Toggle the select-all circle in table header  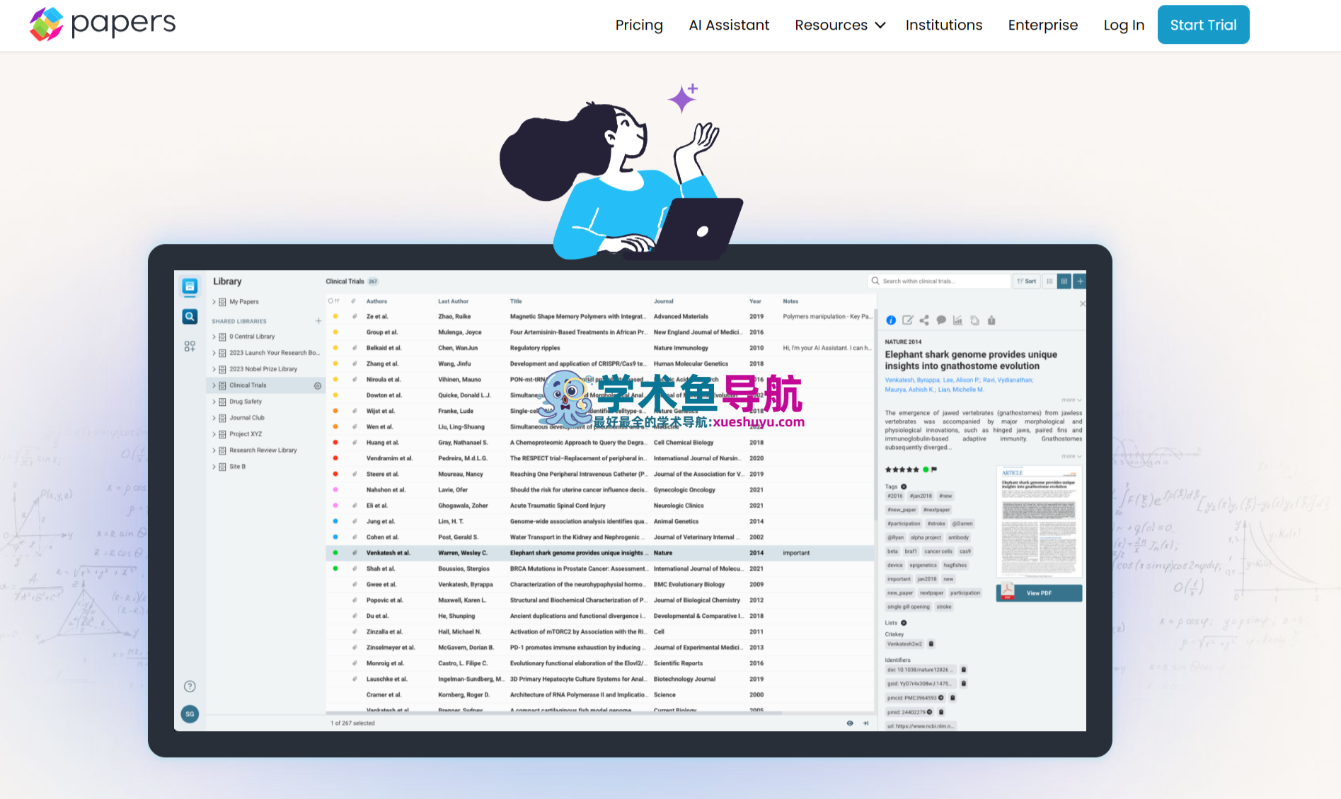click(x=330, y=301)
